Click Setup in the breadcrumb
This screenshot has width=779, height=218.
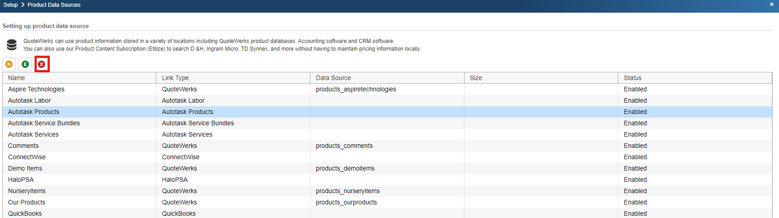point(11,5)
